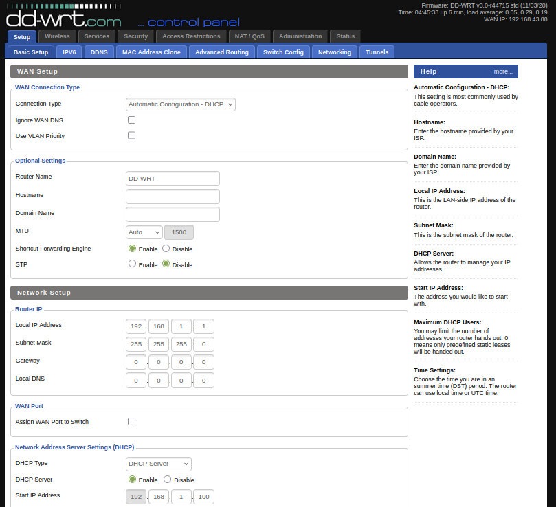Go to the Security tab
This screenshot has width=556, height=507.
point(136,36)
